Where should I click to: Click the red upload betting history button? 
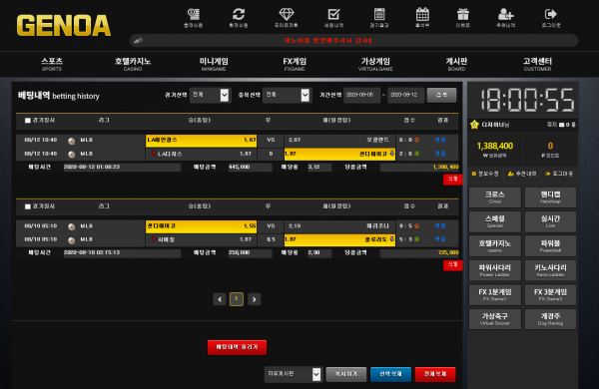[237, 347]
